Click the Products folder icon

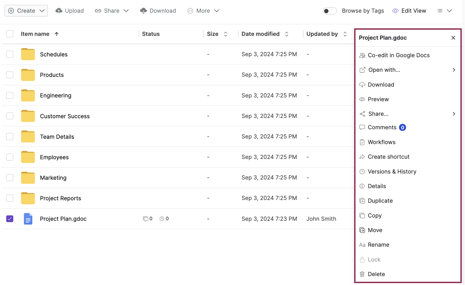coord(28,75)
